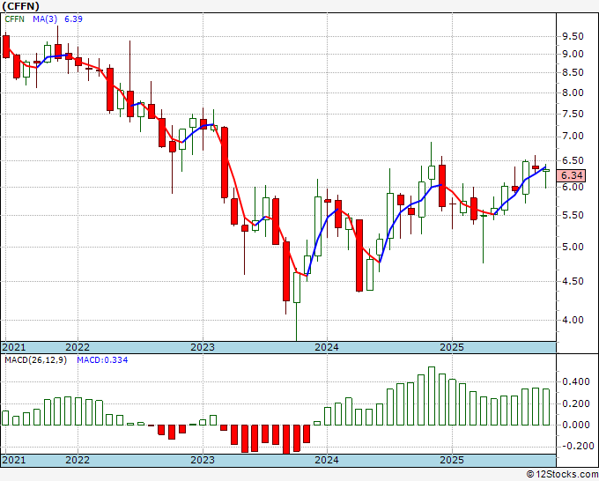Click the 6.50 price axis label
Screen dimensions: 599x481
pos(573,161)
